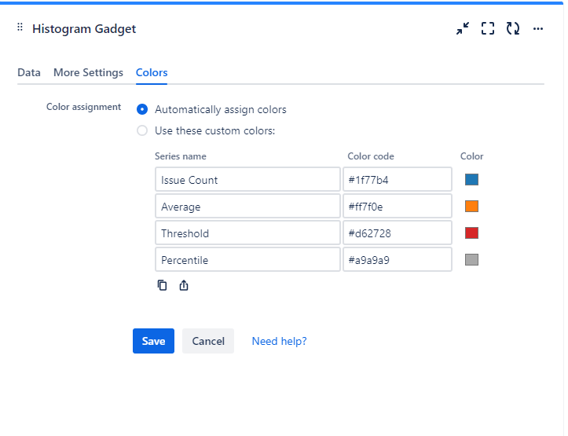Click the Cancel button

[x=208, y=341]
